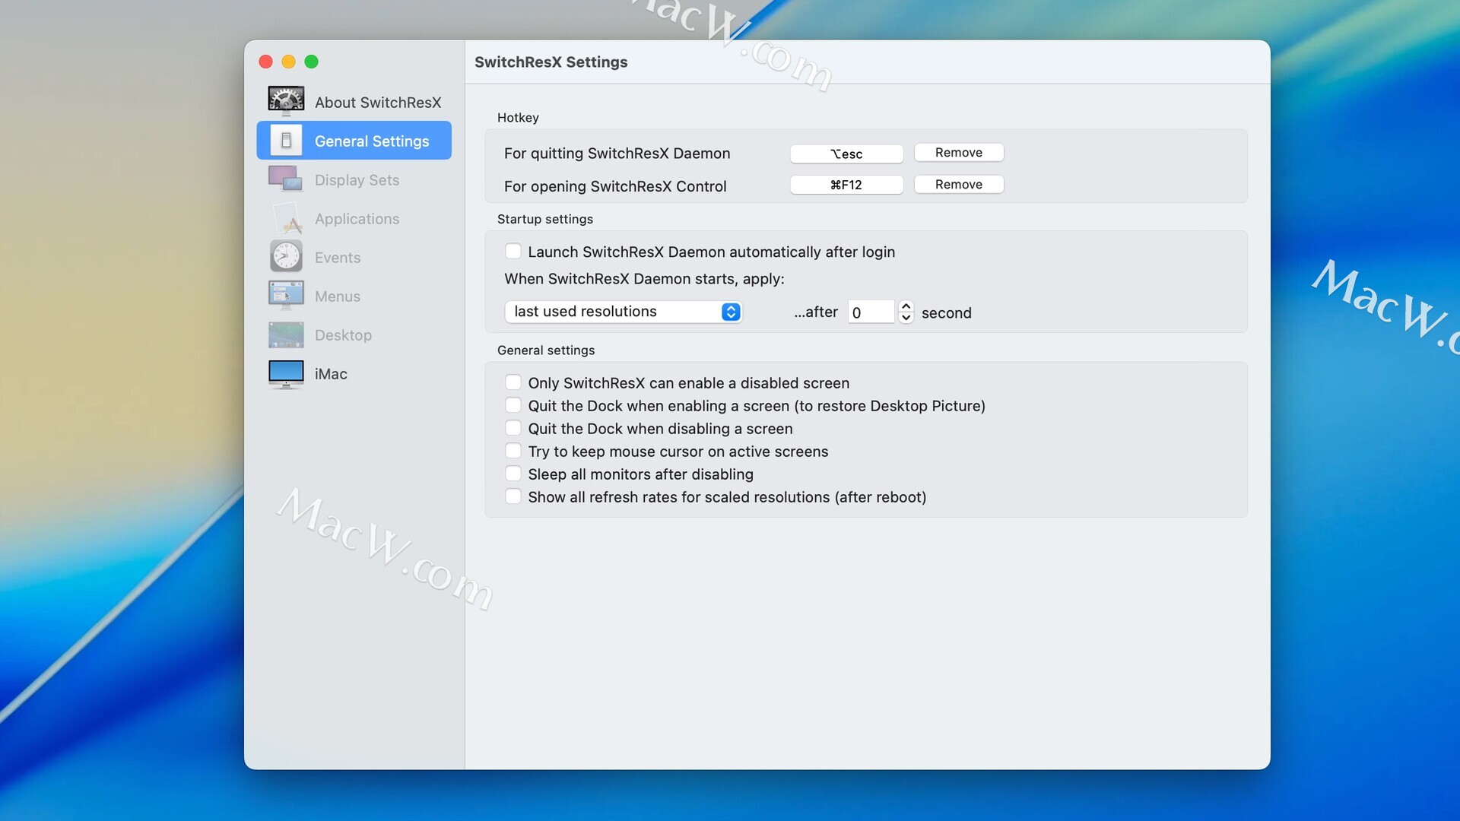Click the delay seconds input field

tap(871, 312)
